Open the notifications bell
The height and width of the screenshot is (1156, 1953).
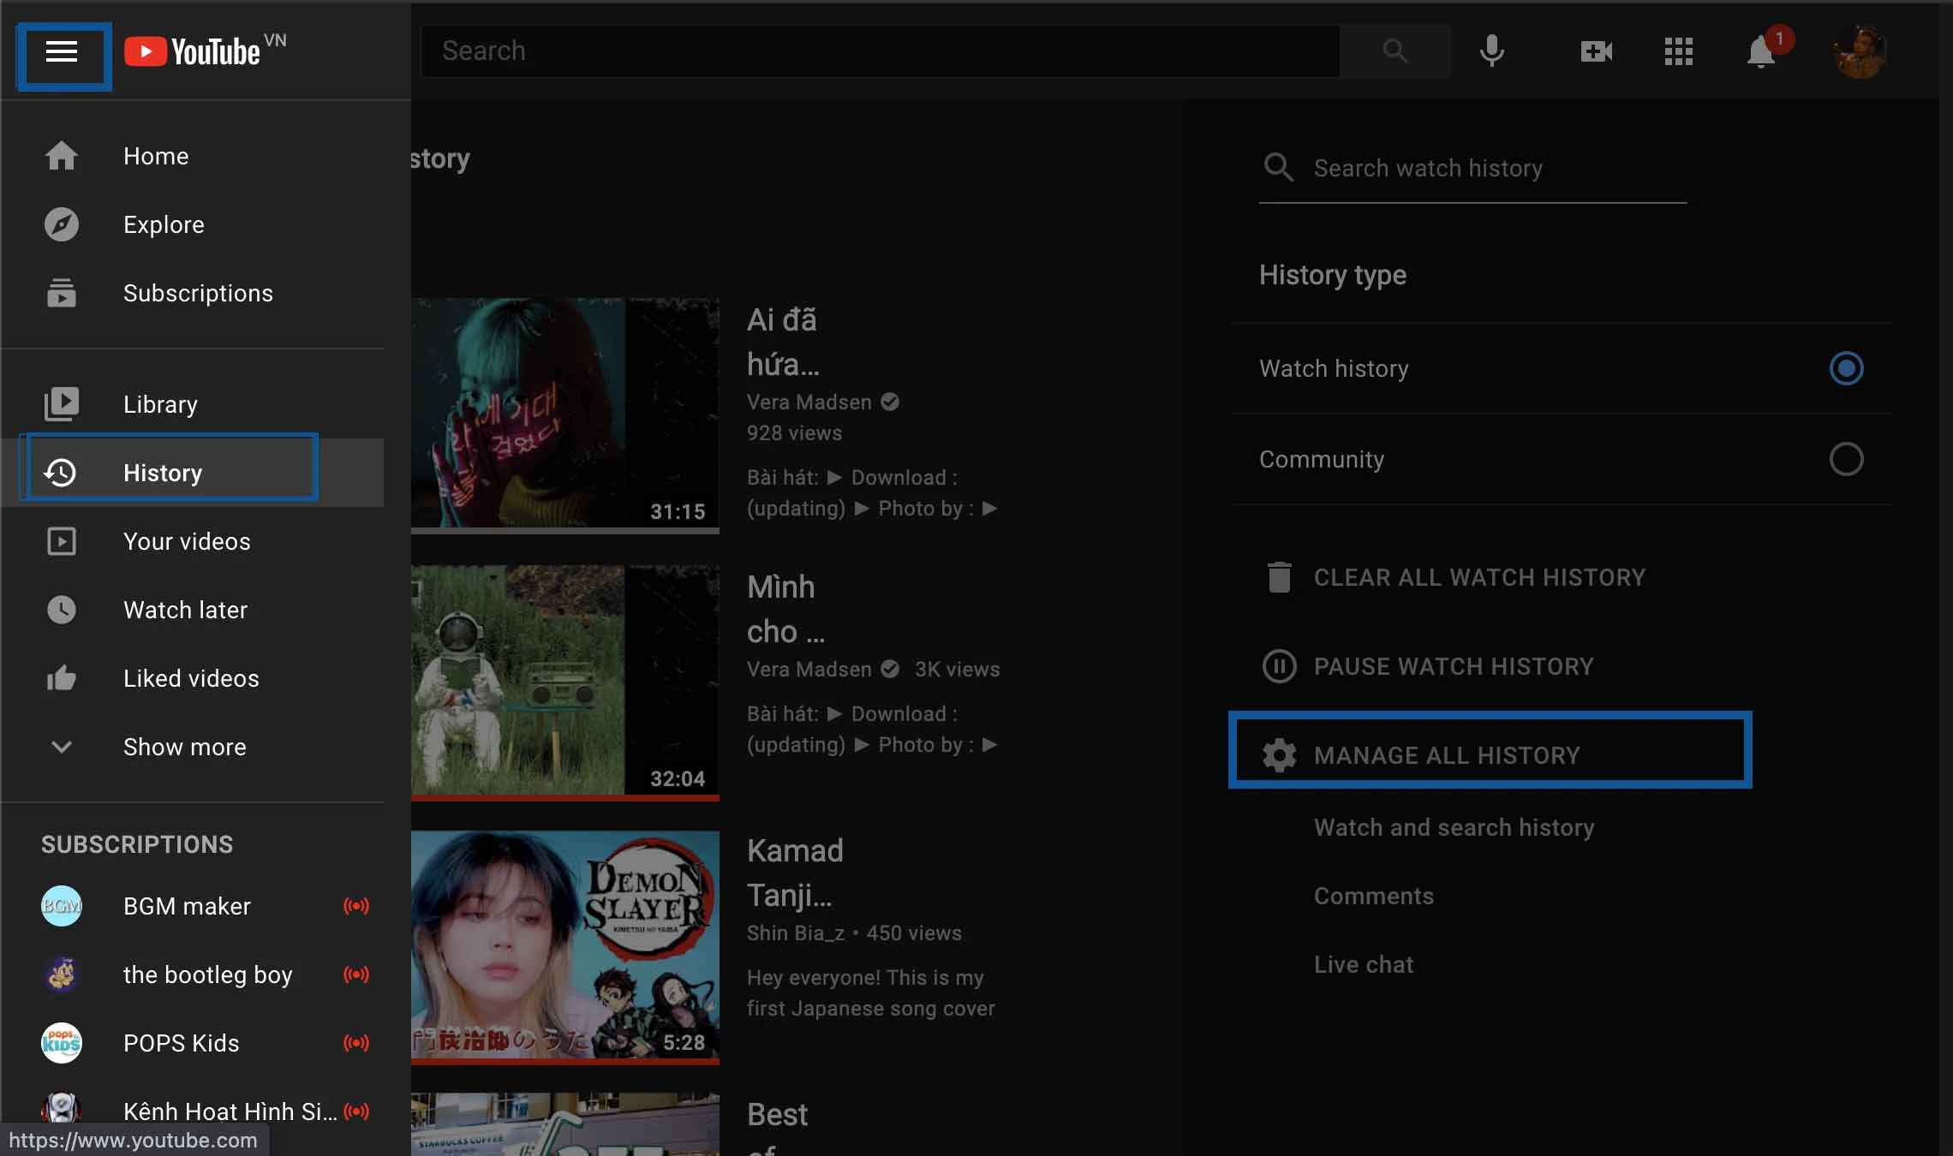1760,52
